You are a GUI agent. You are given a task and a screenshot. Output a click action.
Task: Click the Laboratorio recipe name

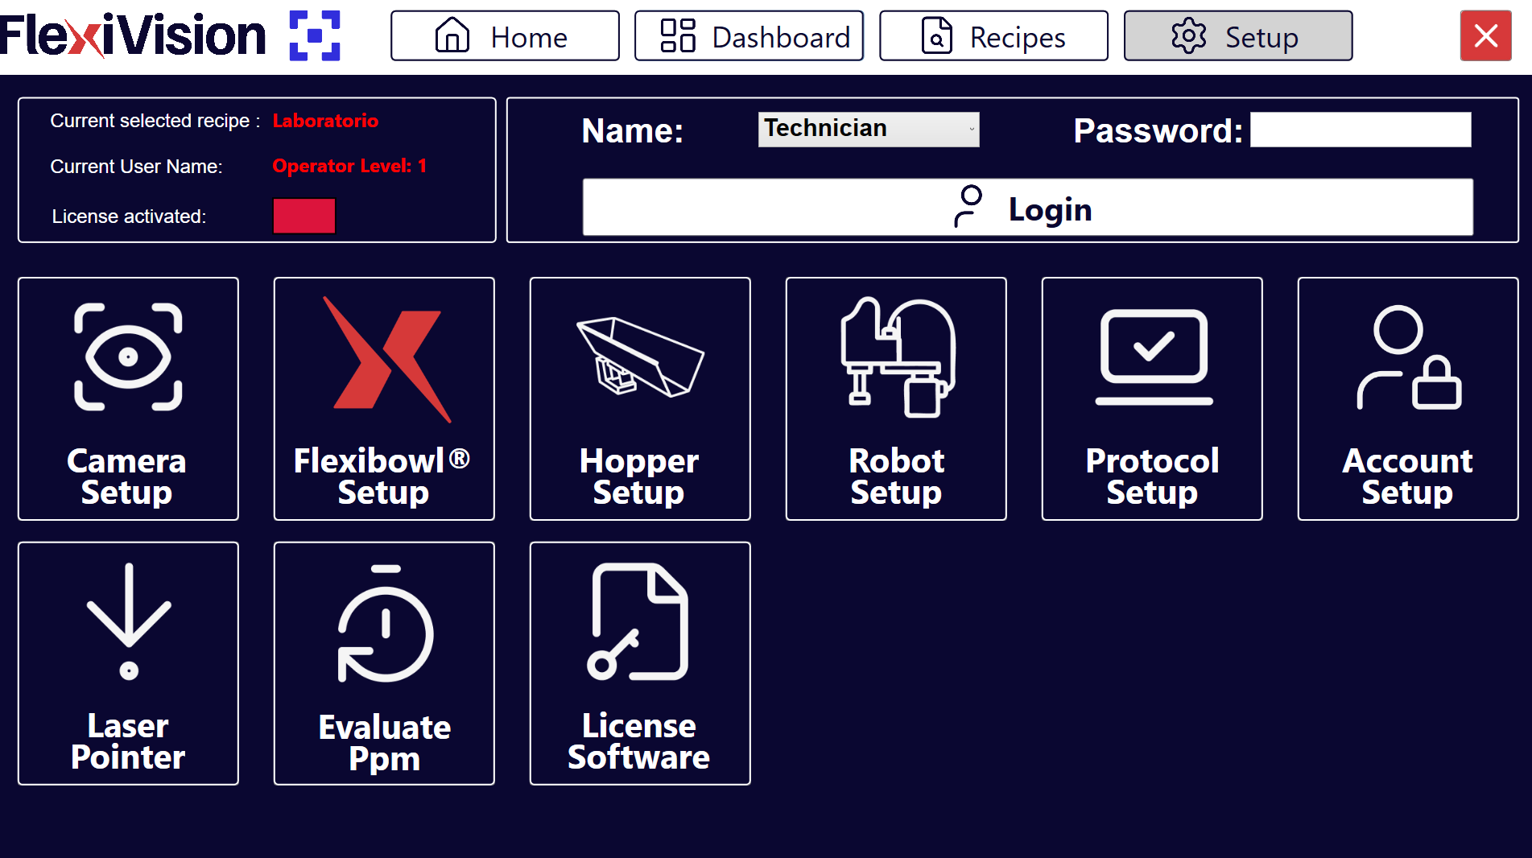pos(325,121)
